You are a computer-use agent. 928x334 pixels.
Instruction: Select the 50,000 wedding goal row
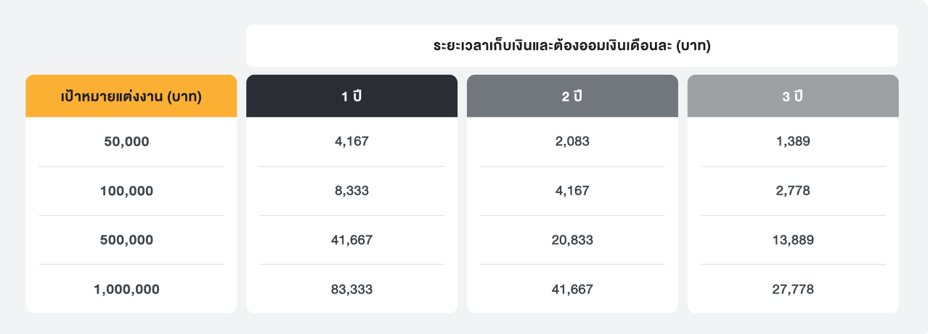pos(126,142)
